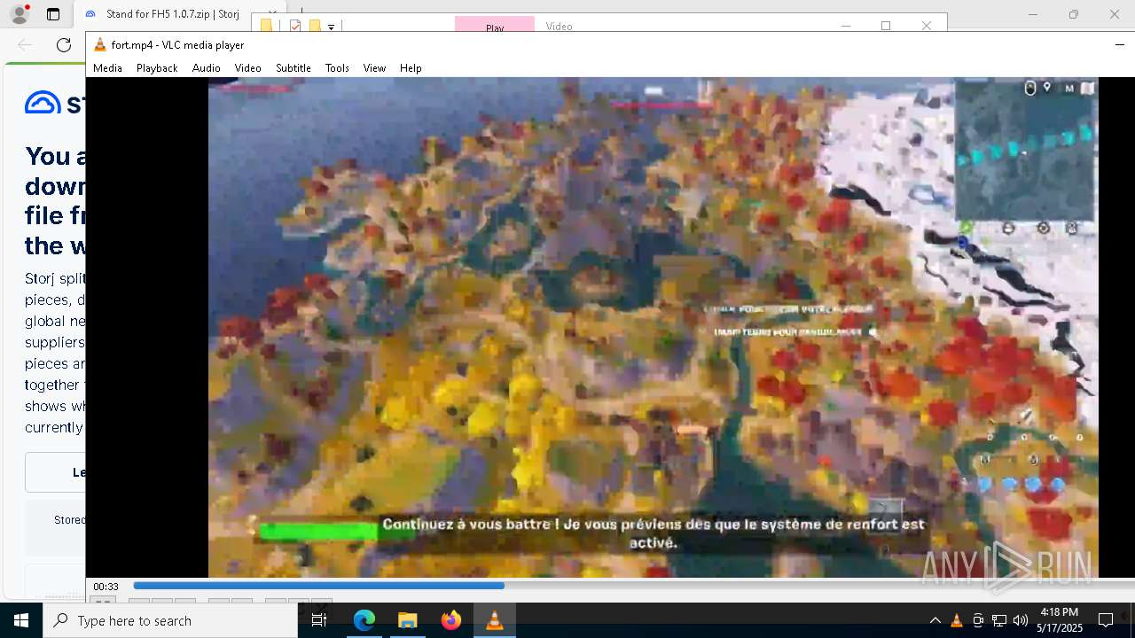This screenshot has width=1135, height=638.
Task: Click the Storj logo on the webpage
Action: pos(55,104)
